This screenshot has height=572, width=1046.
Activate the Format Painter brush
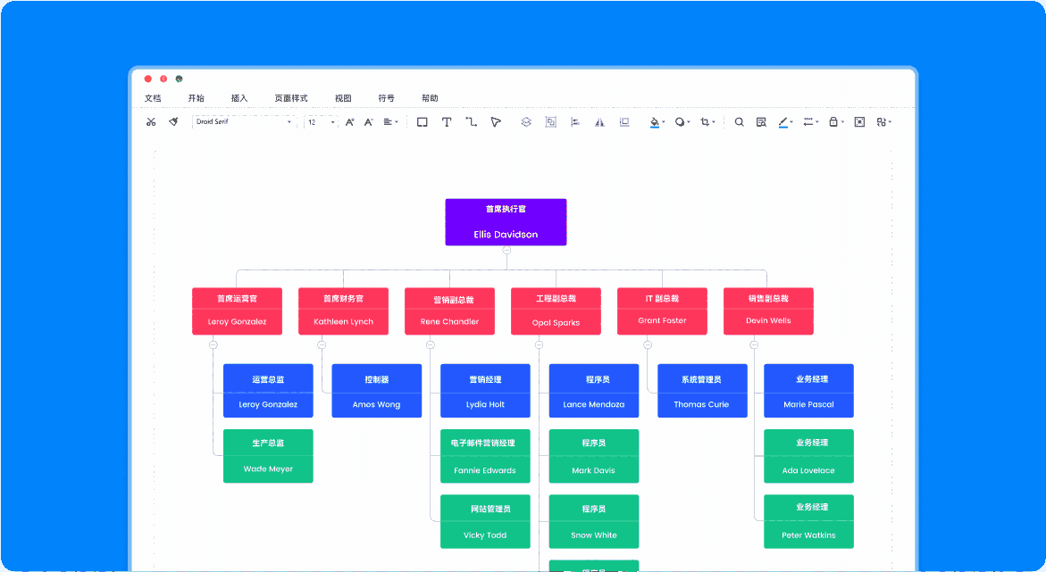click(173, 122)
